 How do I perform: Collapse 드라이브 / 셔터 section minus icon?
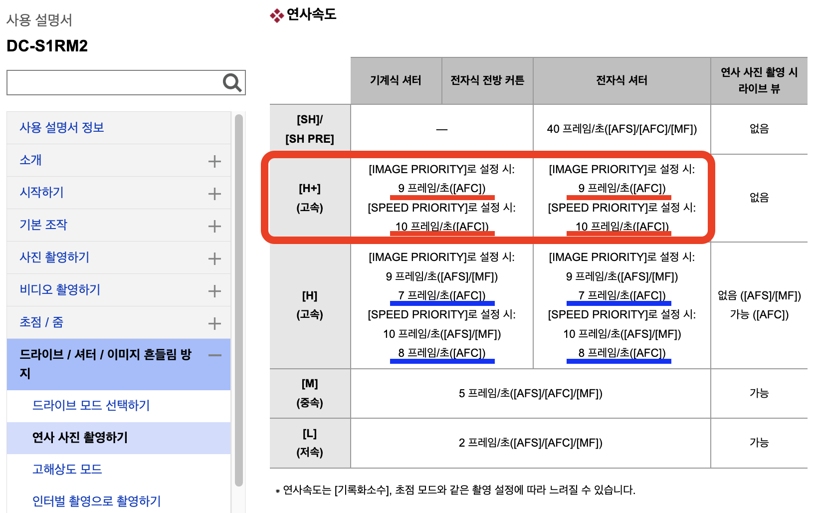214,355
